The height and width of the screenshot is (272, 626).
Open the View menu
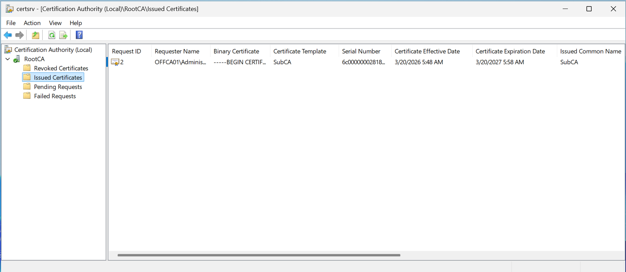point(55,23)
